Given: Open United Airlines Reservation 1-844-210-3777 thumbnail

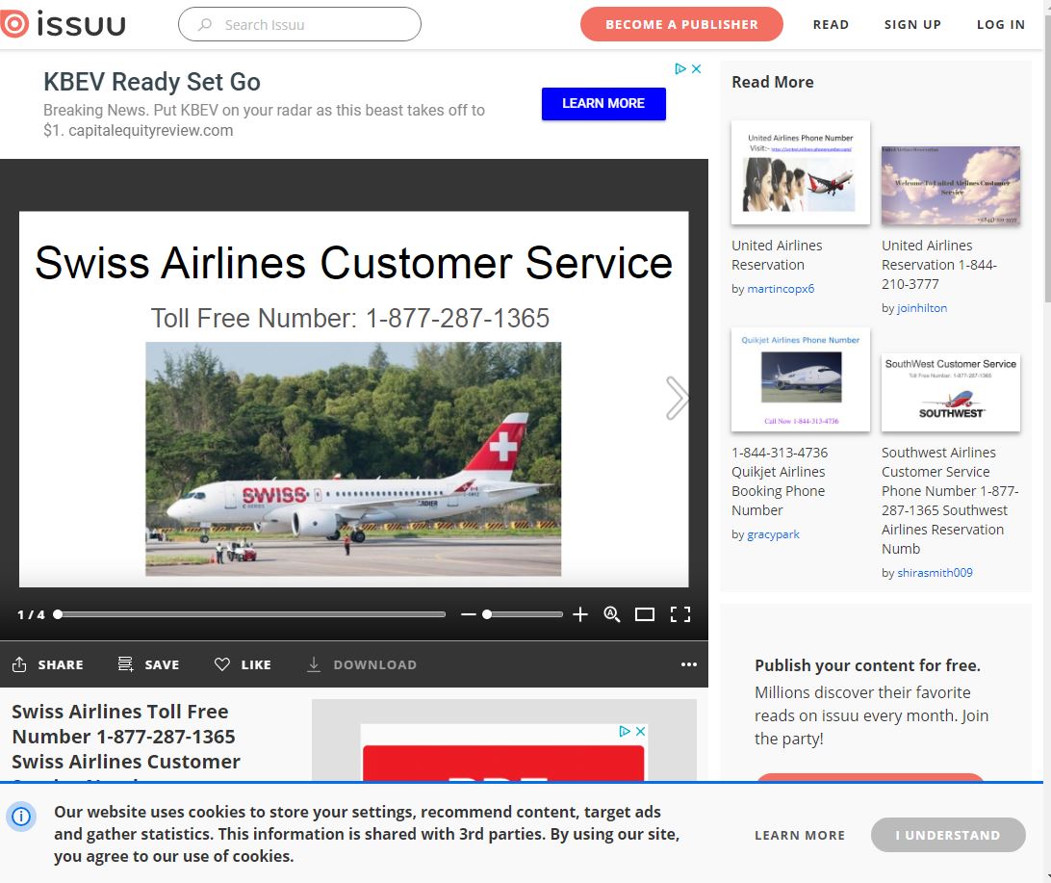Looking at the screenshot, I should (951, 185).
